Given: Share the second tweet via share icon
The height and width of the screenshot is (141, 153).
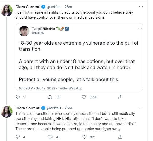Looking at the screenshot, I should click(120, 137).
